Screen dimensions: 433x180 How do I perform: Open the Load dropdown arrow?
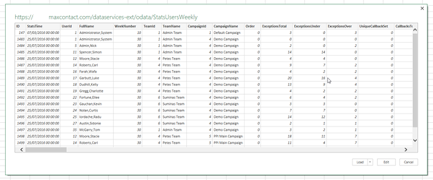pyautogui.click(x=370, y=162)
